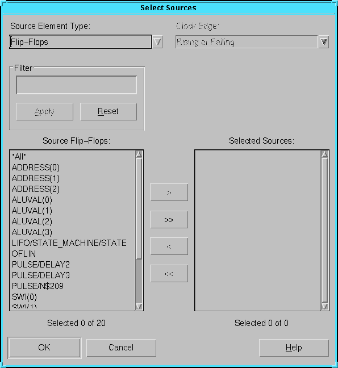Click the triple left-arrow remove-all button

click(x=169, y=274)
